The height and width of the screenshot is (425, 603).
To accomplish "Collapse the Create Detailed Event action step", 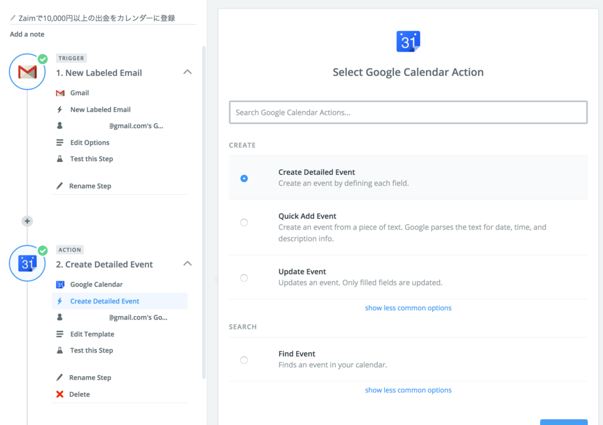I will pos(187,264).
